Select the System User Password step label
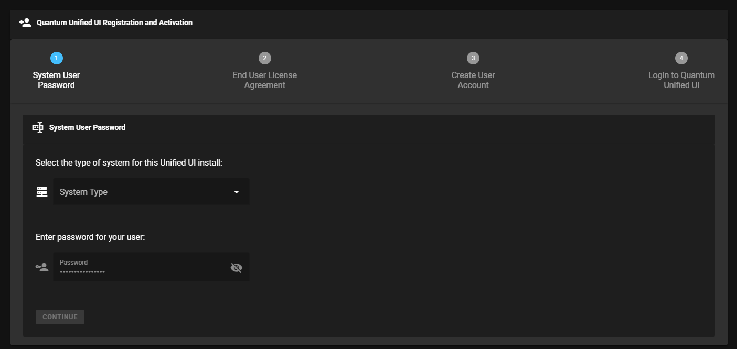The width and height of the screenshot is (737, 349). click(x=57, y=80)
